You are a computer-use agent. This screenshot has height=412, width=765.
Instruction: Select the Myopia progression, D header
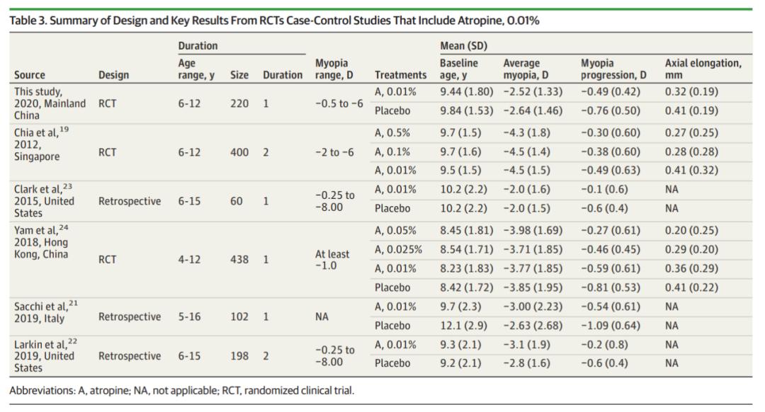pos(613,69)
